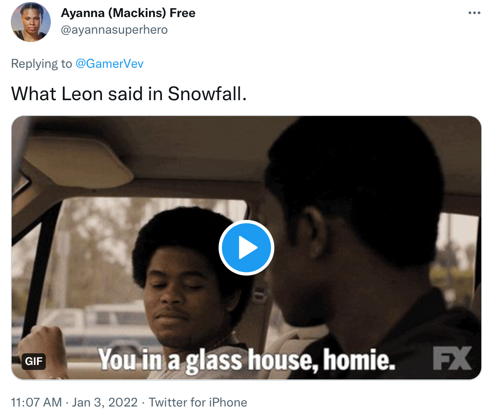Open the @ayannasuperhero handle
This screenshot has height=414, width=495.
[x=114, y=30]
